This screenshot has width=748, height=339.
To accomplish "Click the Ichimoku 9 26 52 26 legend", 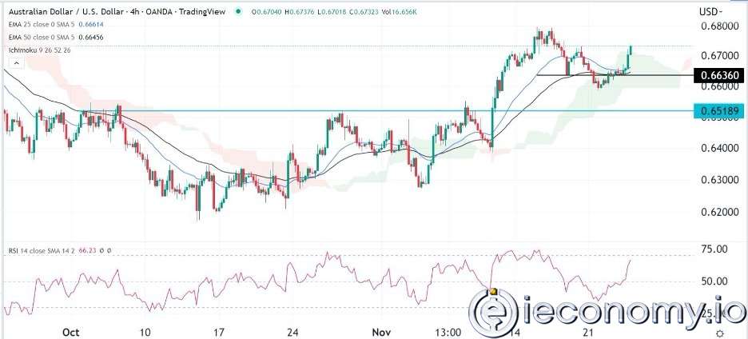I will (38, 51).
